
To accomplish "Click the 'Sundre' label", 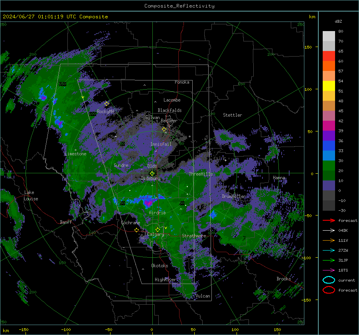I will tap(121, 165).
